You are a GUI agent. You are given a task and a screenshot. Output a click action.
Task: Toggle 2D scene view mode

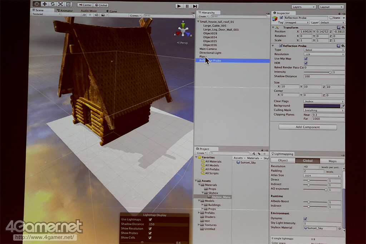84,15
